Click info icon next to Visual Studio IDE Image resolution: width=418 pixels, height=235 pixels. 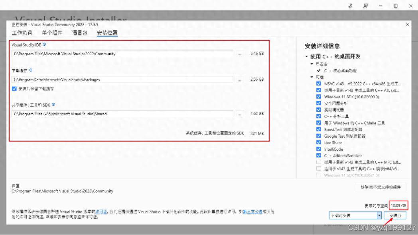(44, 45)
